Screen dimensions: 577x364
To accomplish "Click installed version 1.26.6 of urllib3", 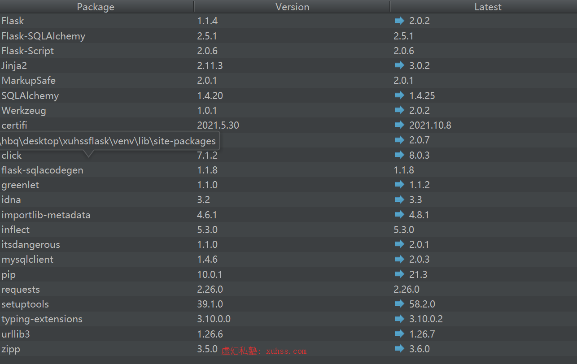I will pyautogui.click(x=210, y=334).
